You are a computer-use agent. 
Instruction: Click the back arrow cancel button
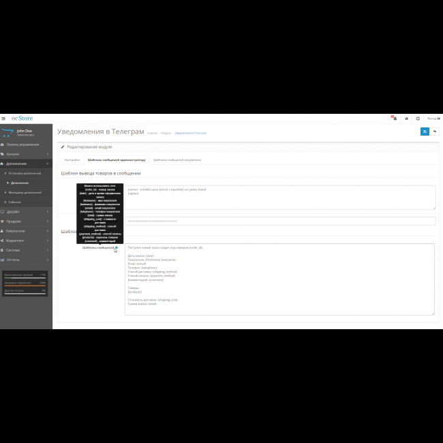pos(434,132)
